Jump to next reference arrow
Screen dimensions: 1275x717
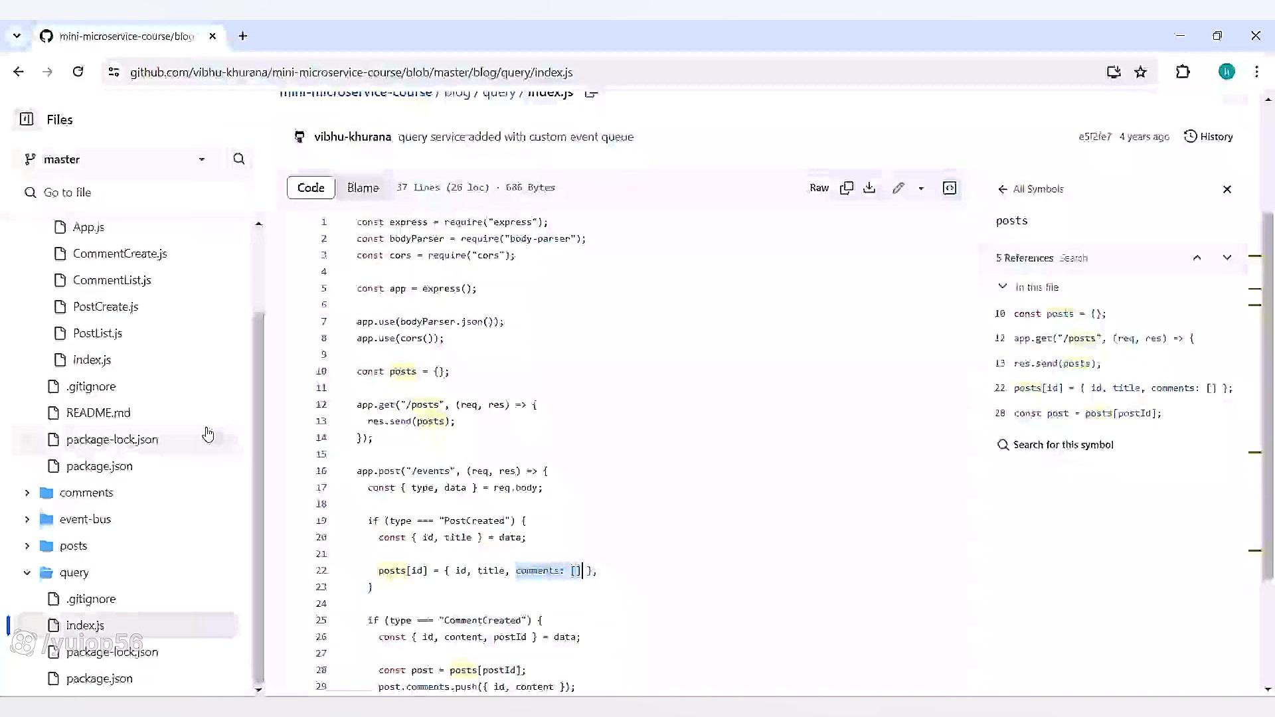[x=1227, y=258]
